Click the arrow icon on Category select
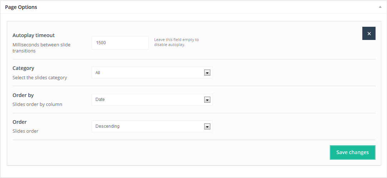The width and height of the screenshot is (387, 178). pos(207,73)
